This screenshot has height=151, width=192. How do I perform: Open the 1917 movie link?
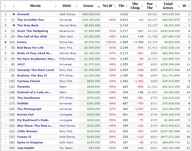[21, 64]
